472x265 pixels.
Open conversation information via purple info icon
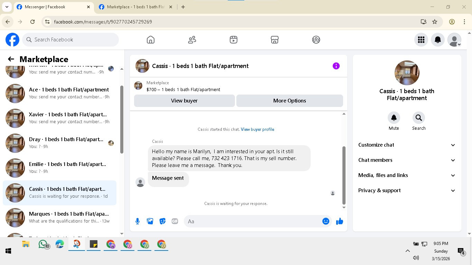tap(336, 66)
